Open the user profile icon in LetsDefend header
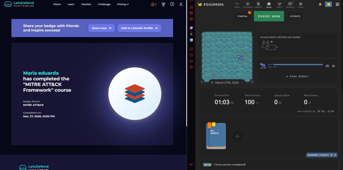Screen dimensions: 343x170 click(x=181, y=4)
